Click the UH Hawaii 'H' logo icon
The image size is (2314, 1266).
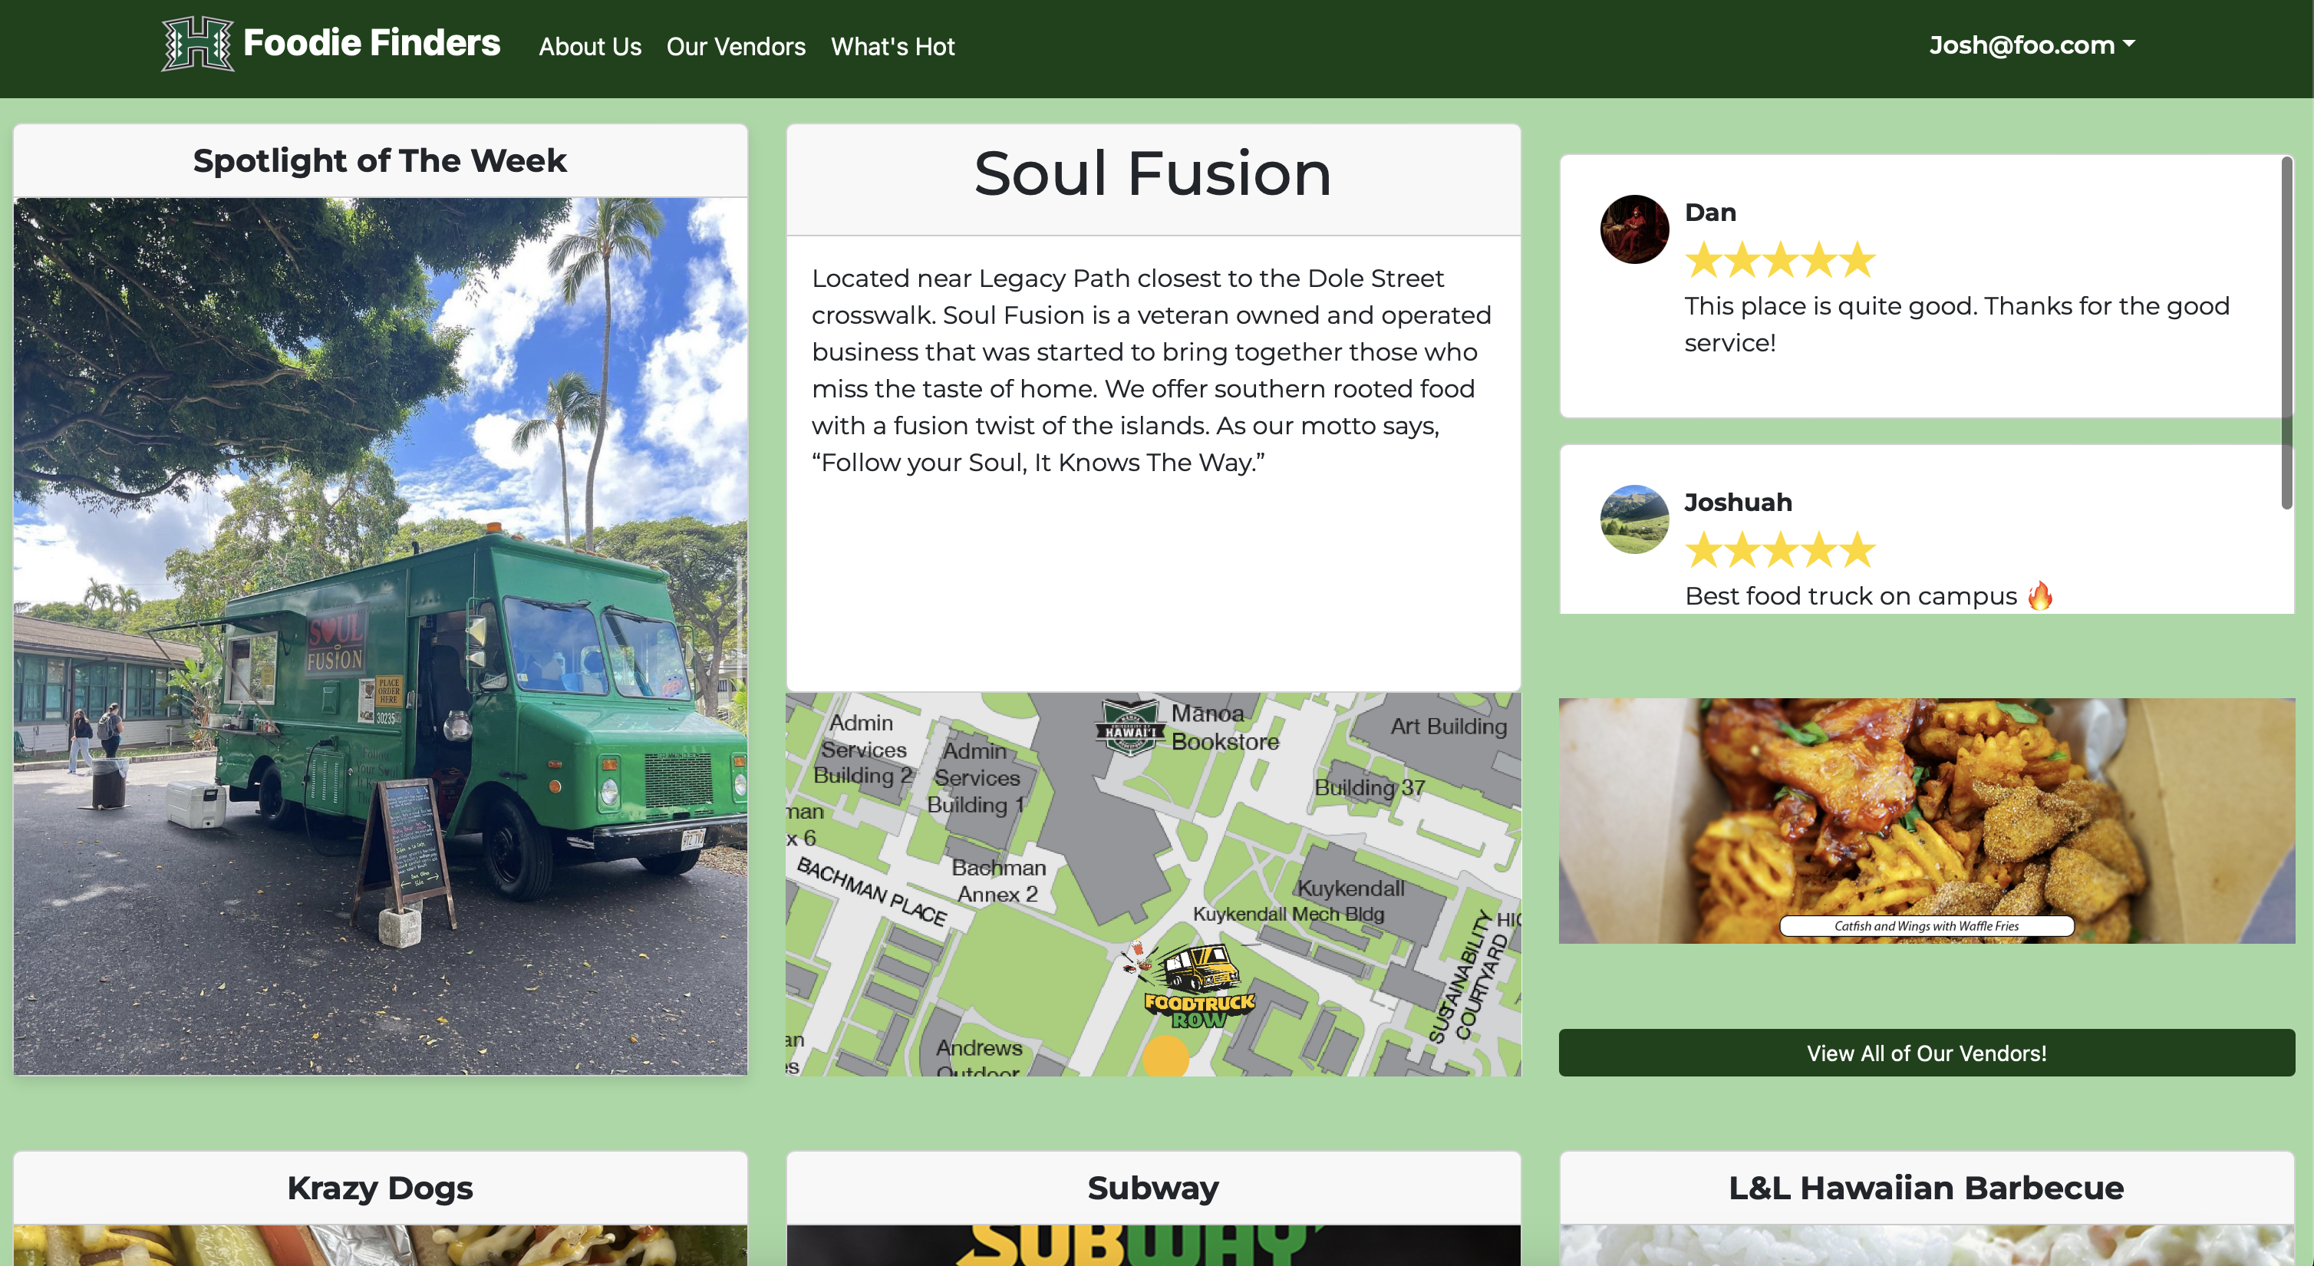coord(198,43)
